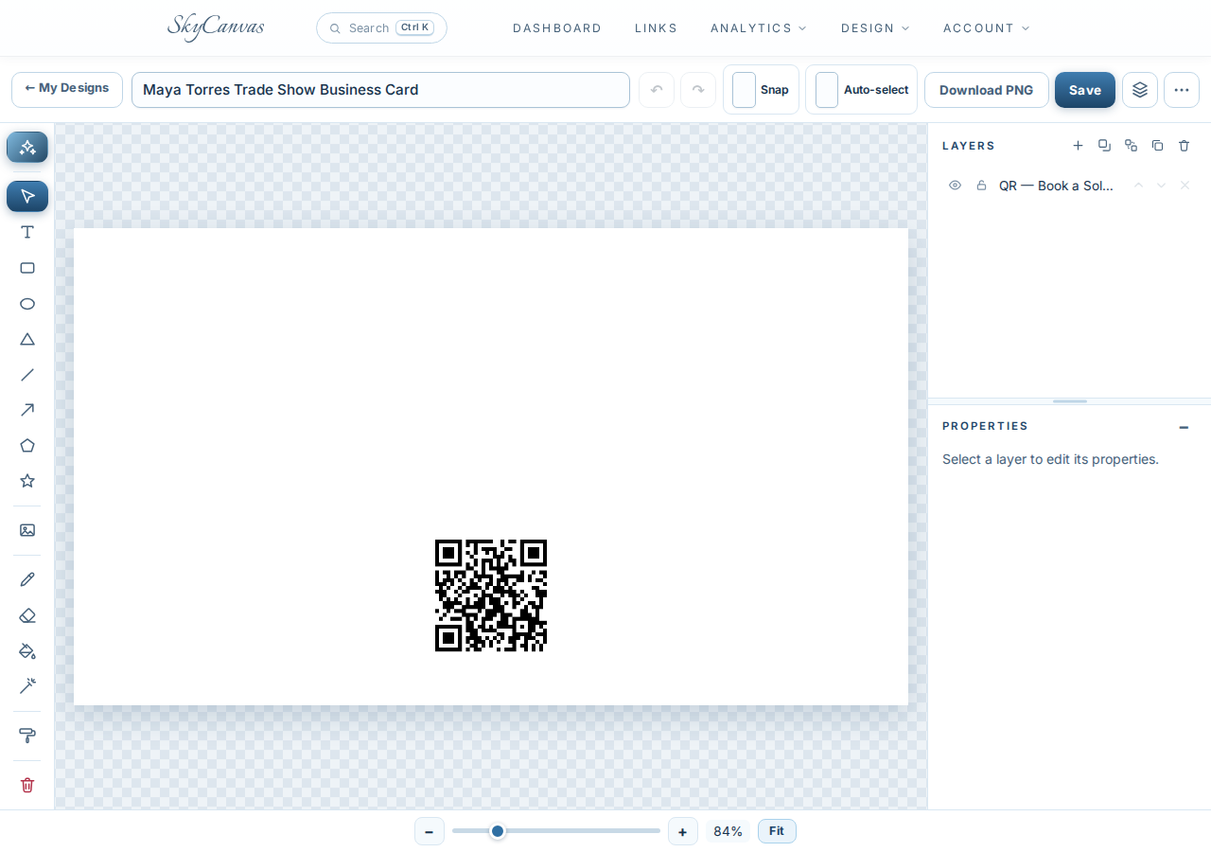Select the Star shape tool
Image resolution: width=1211 pixels, height=852 pixels.
[27, 481]
